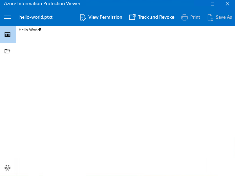Minimize the Azure Information Protection Viewer window
Viewport: 235px width, 176px height.
click(x=197, y=4)
